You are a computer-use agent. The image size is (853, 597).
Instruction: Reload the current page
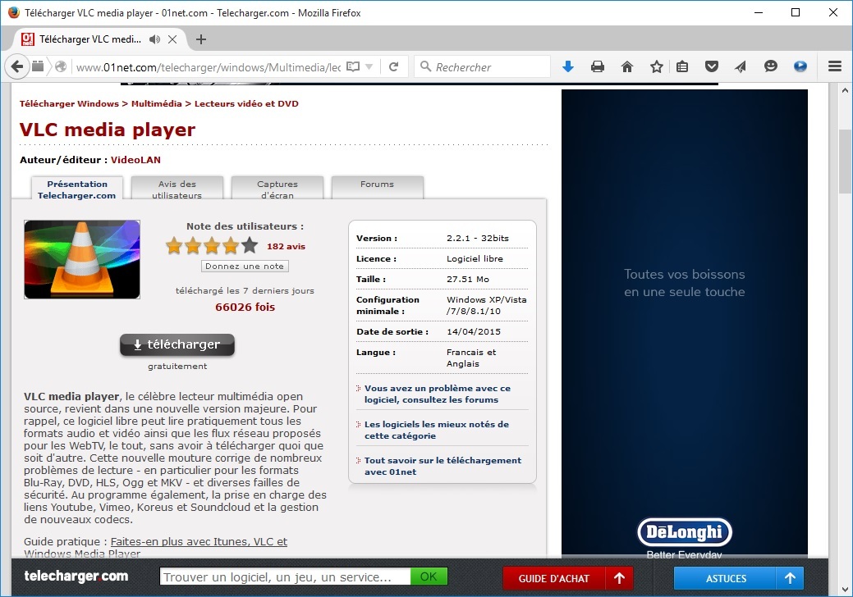click(x=394, y=66)
